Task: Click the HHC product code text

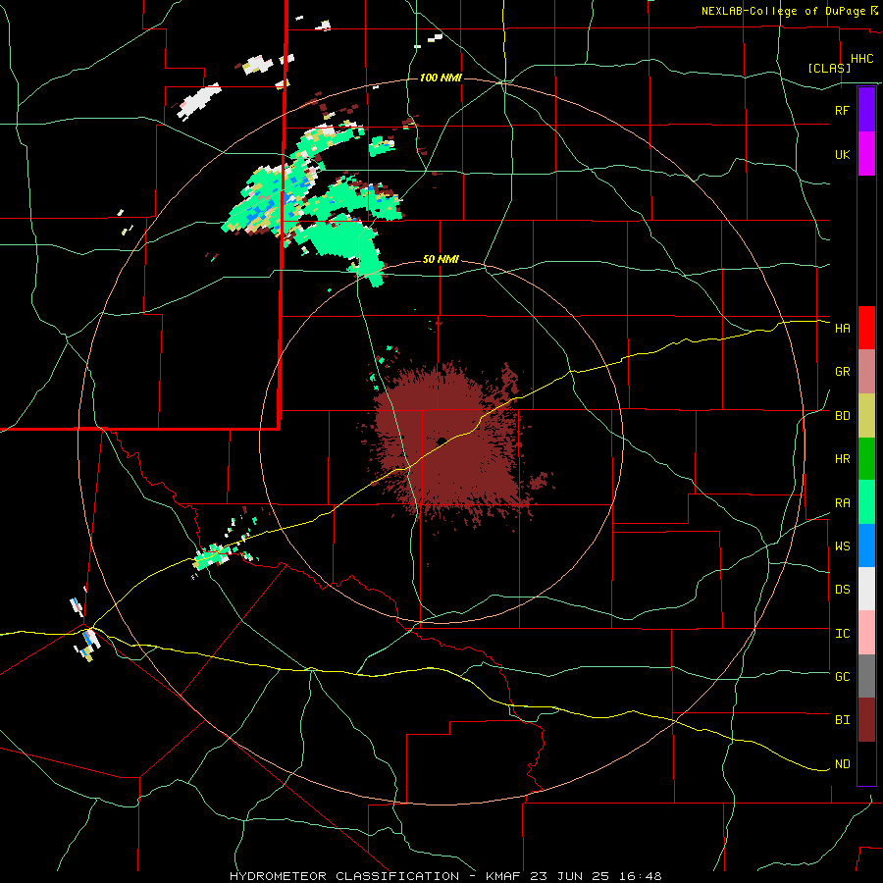Action: point(861,59)
